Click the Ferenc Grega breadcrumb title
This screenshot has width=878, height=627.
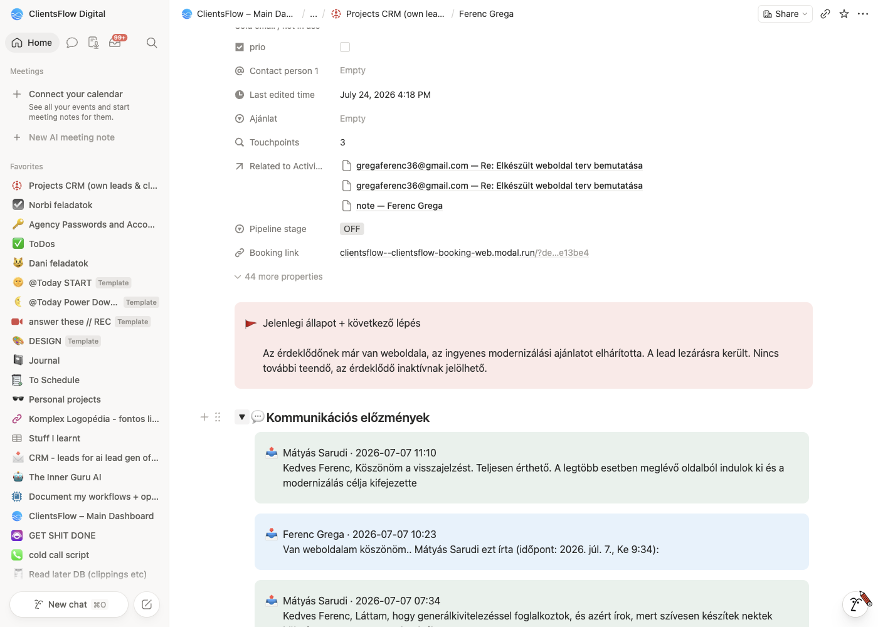click(x=486, y=14)
